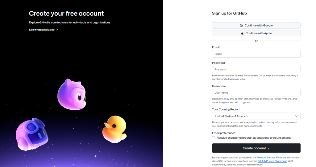Image resolution: width=316 pixels, height=167 pixels.
Task: Expand the See what's included section
Action: pos(42,30)
